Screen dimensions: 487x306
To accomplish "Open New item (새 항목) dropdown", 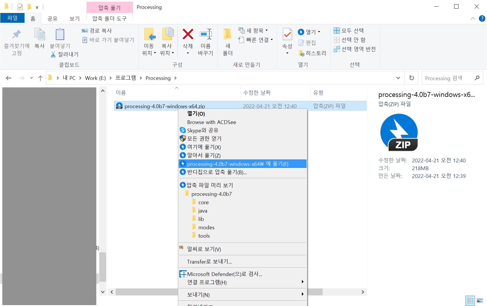I will click(253, 31).
